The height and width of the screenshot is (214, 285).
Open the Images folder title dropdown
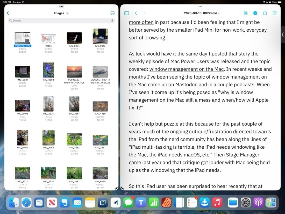coord(61,13)
